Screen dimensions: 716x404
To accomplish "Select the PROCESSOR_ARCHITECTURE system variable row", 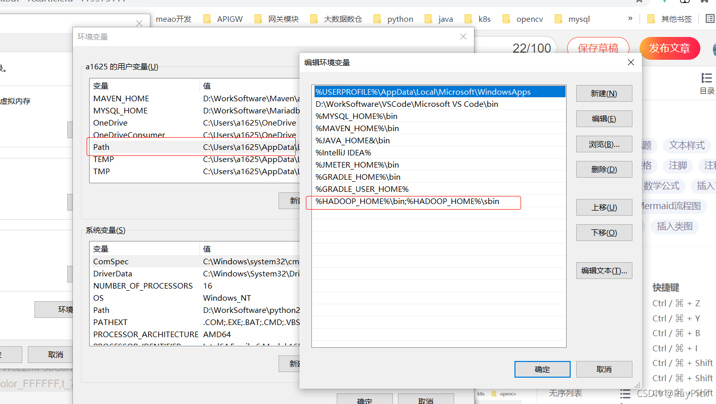I will coord(195,335).
